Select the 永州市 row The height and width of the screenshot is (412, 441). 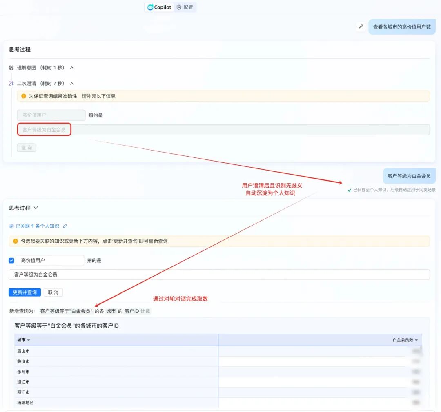point(218,372)
